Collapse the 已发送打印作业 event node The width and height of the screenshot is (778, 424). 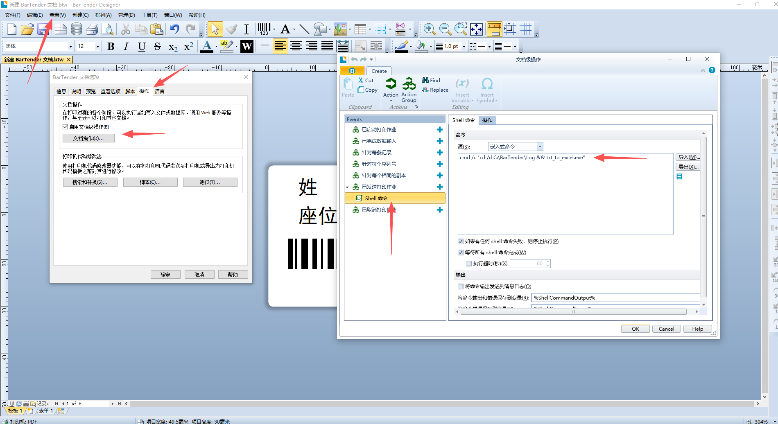coord(348,187)
